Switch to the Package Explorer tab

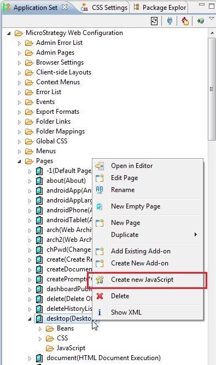coord(160,8)
